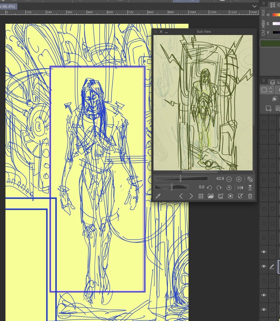Rotate Sub View image clockwise
The image size is (280, 321).
pyautogui.click(x=219, y=188)
